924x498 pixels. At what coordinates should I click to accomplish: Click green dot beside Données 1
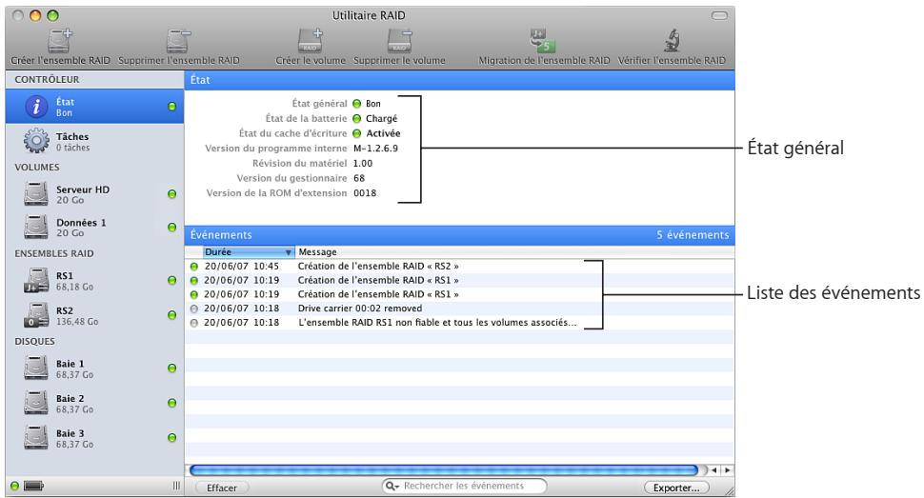172,227
